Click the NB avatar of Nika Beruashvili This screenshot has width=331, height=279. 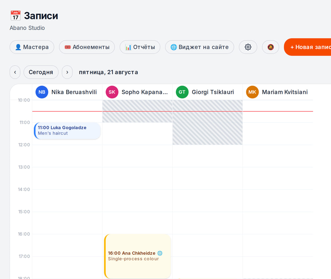click(42, 92)
